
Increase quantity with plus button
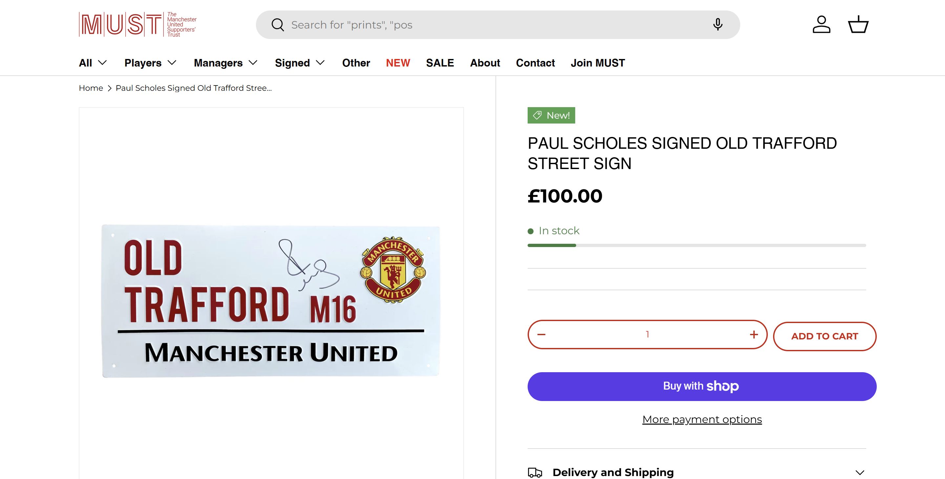753,334
